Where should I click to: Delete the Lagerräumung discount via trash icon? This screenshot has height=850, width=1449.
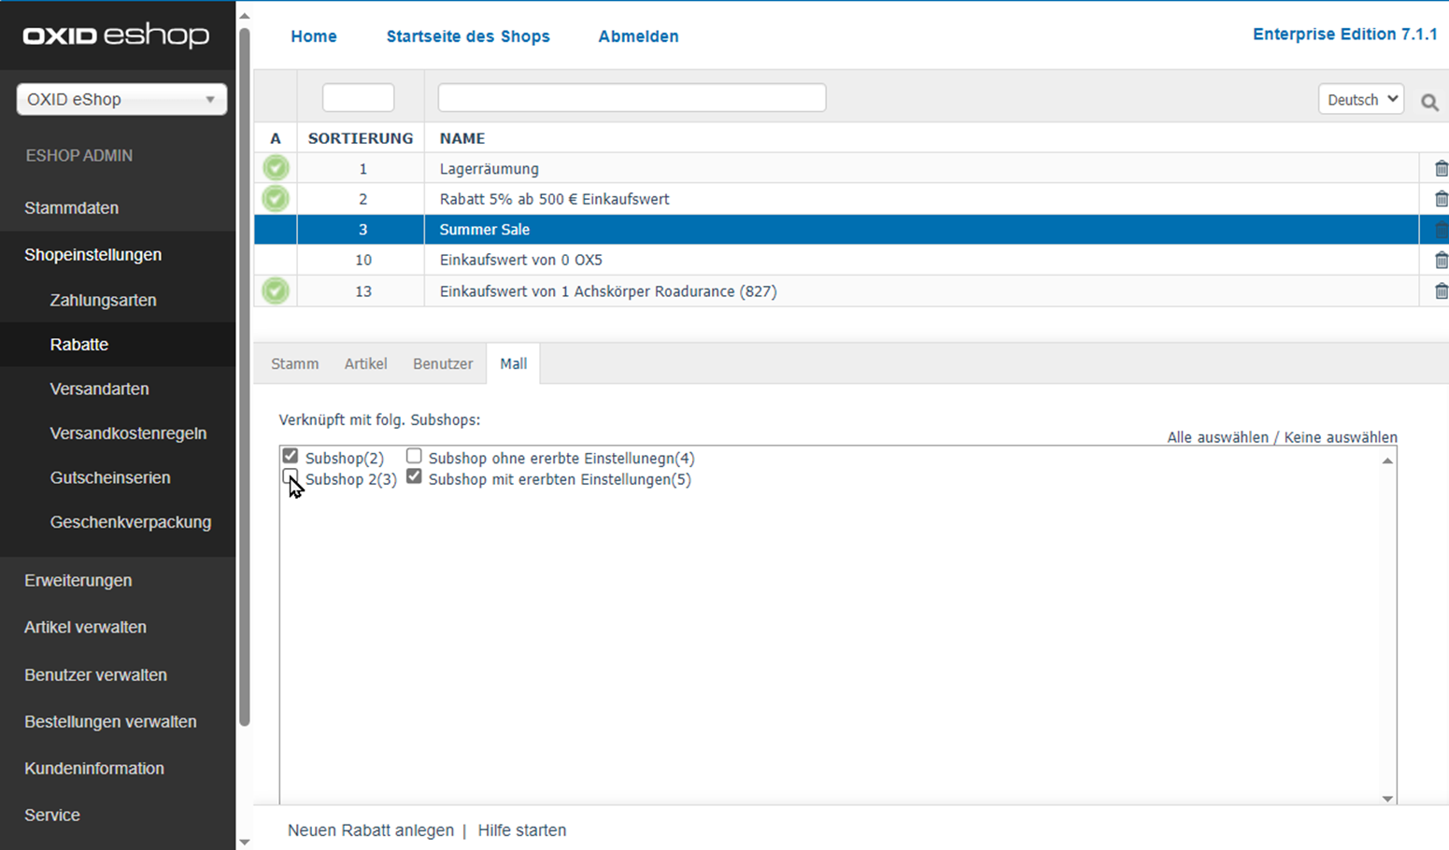pos(1441,169)
